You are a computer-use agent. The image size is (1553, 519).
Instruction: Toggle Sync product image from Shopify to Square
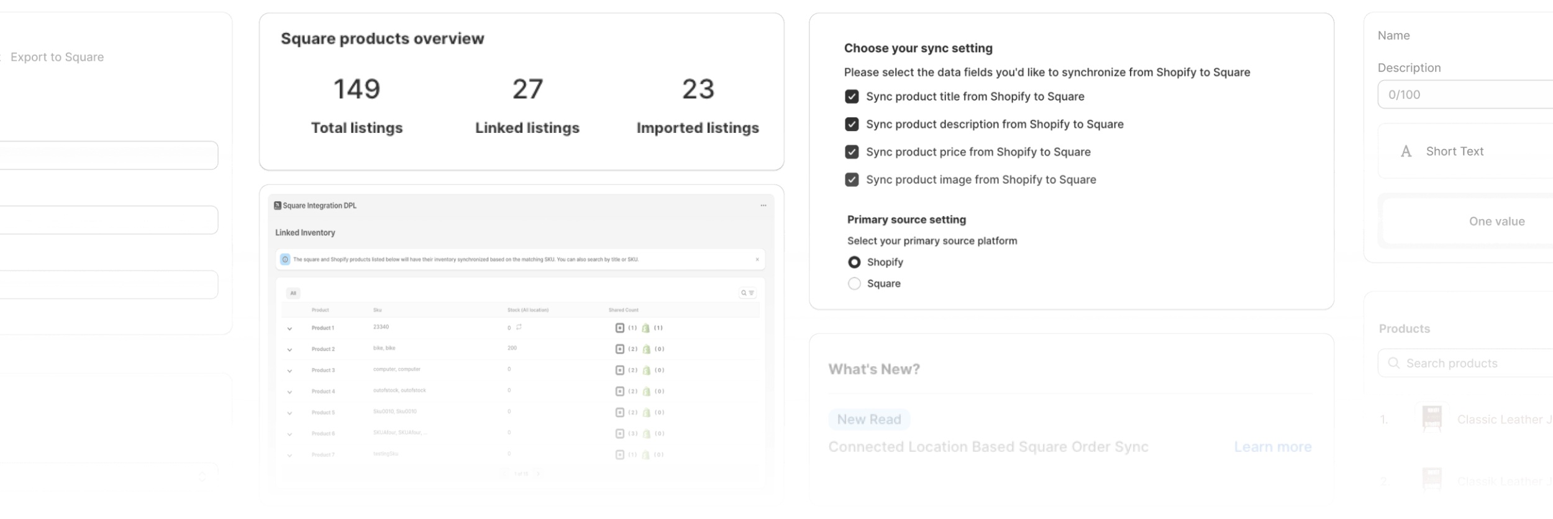pos(852,179)
